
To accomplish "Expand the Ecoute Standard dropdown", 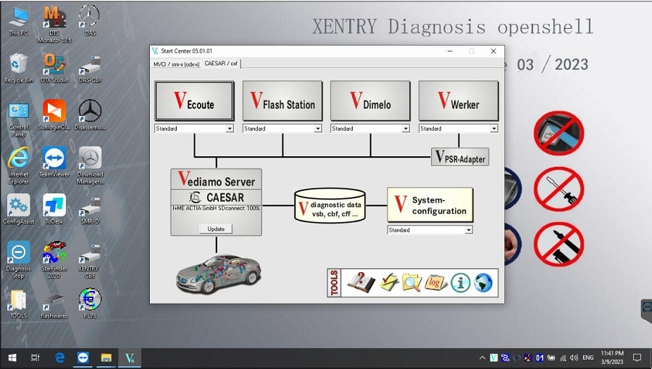I will [x=230, y=129].
